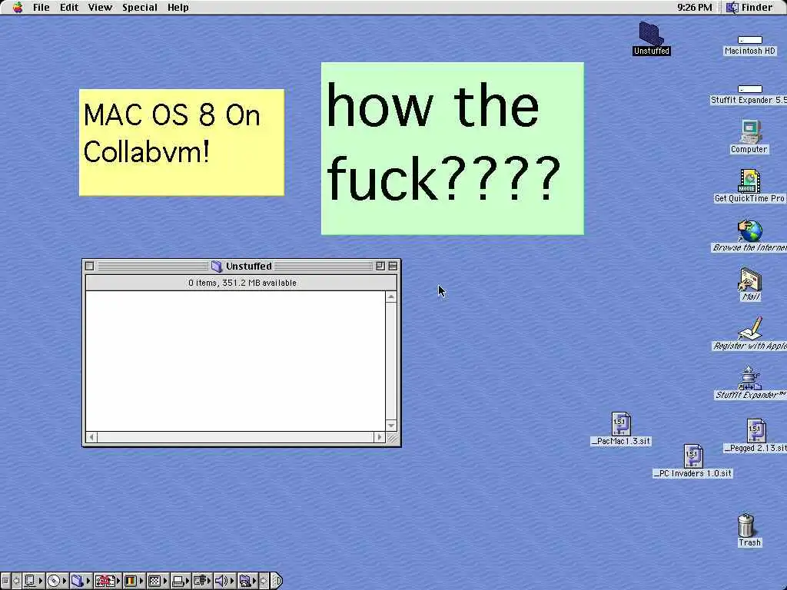Open the View menu

100,7
